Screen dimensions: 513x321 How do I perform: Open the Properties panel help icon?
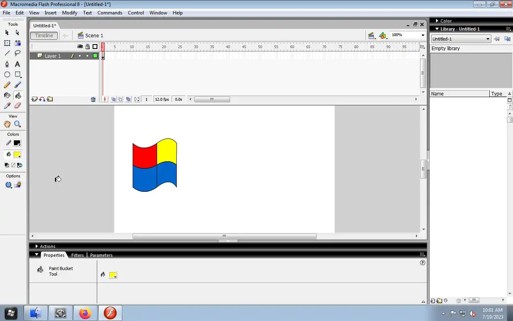[422, 263]
